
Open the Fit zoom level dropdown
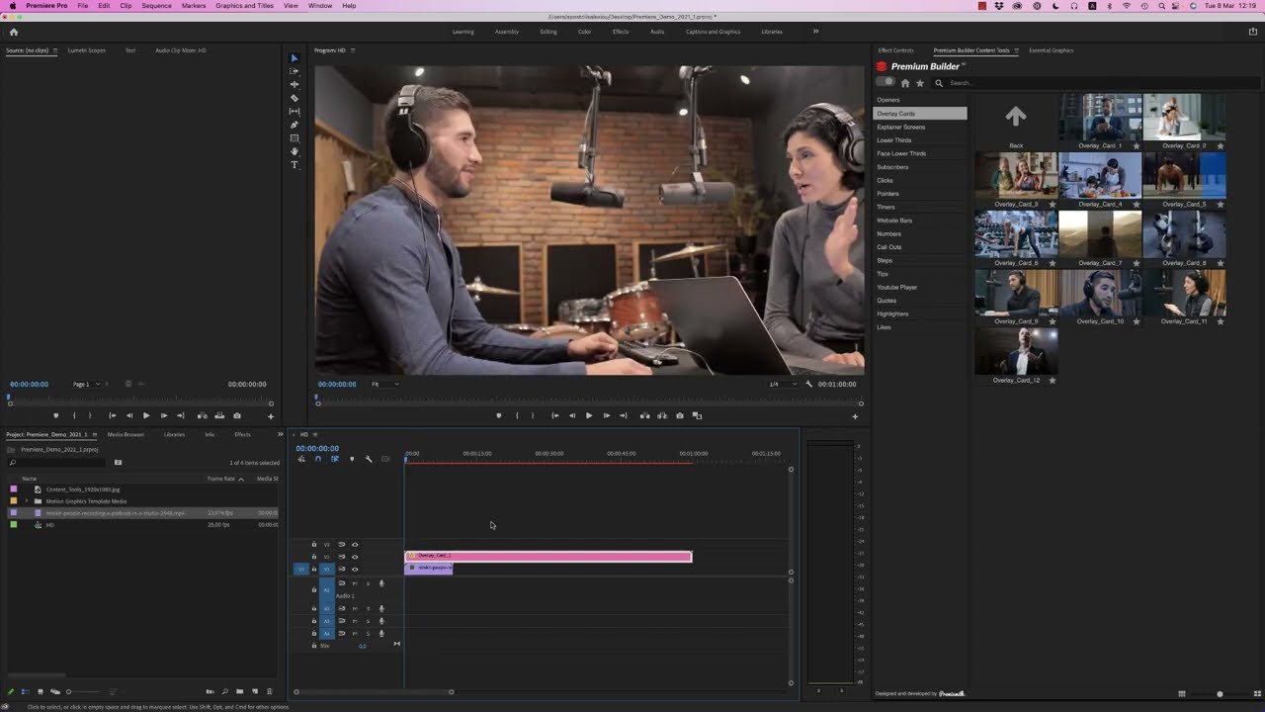tap(384, 384)
